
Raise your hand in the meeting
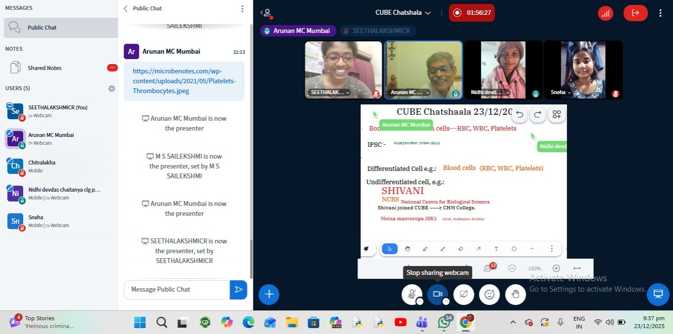tap(515, 294)
